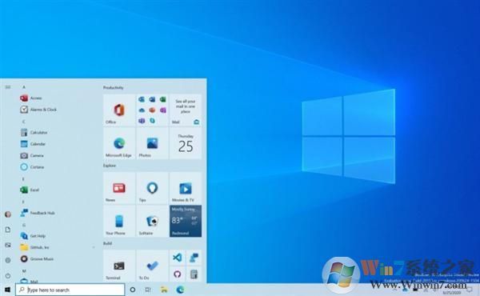Focus the 'Type here to search' box
The image size is (480, 296).
tap(70, 290)
